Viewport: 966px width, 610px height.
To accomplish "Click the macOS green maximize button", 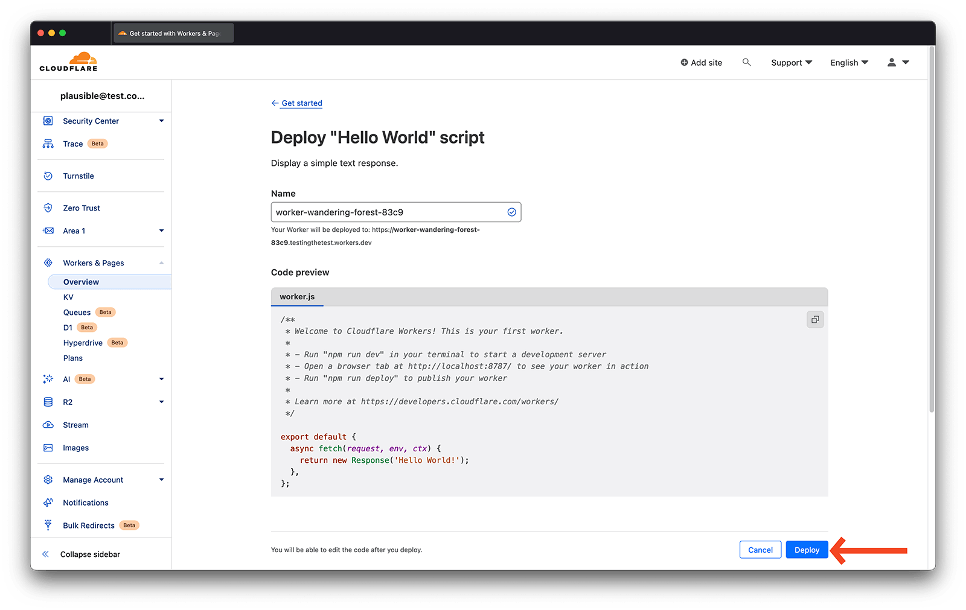I will [63, 33].
